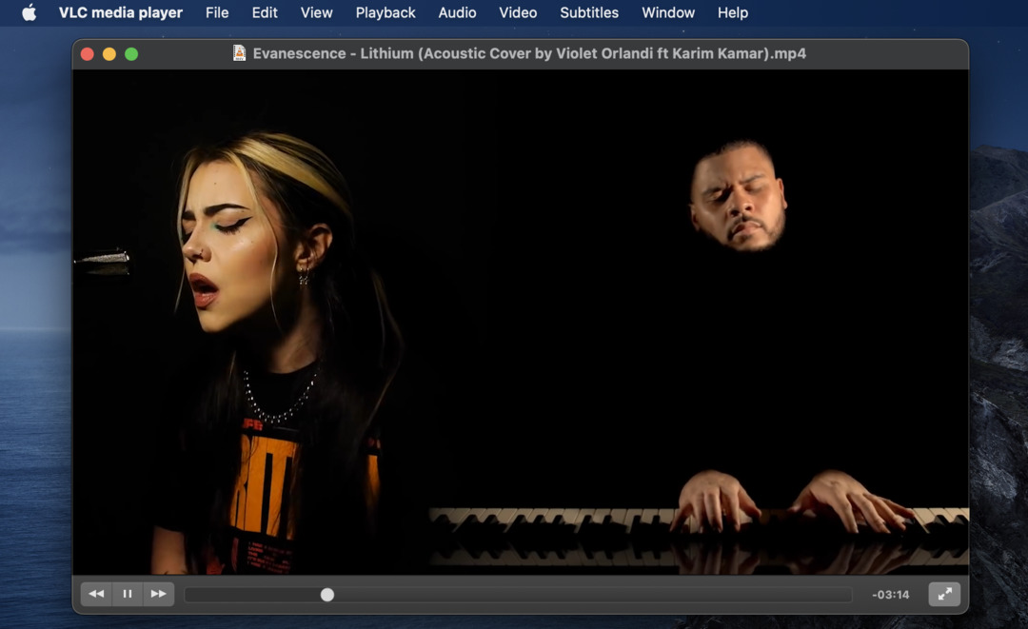Open the Playback menu
The width and height of the screenshot is (1028, 629).
tap(385, 12)
